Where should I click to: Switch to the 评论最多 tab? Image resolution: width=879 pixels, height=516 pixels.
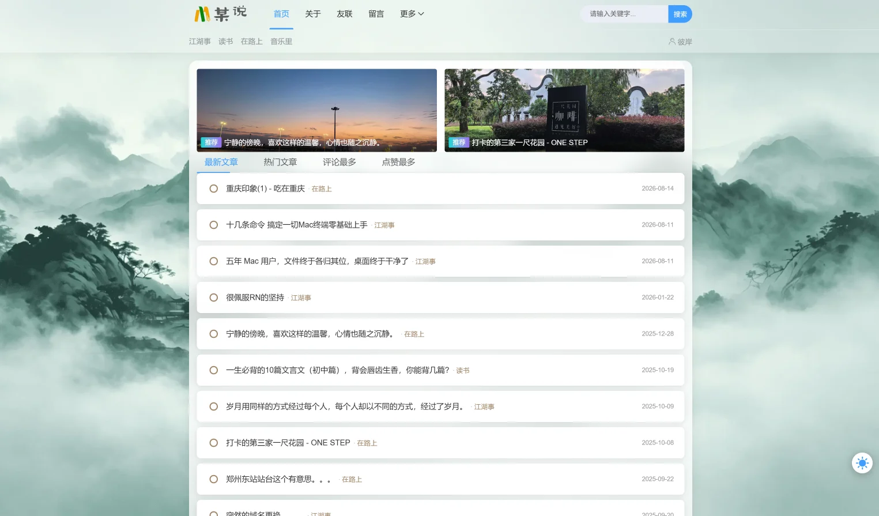point(339,163)
